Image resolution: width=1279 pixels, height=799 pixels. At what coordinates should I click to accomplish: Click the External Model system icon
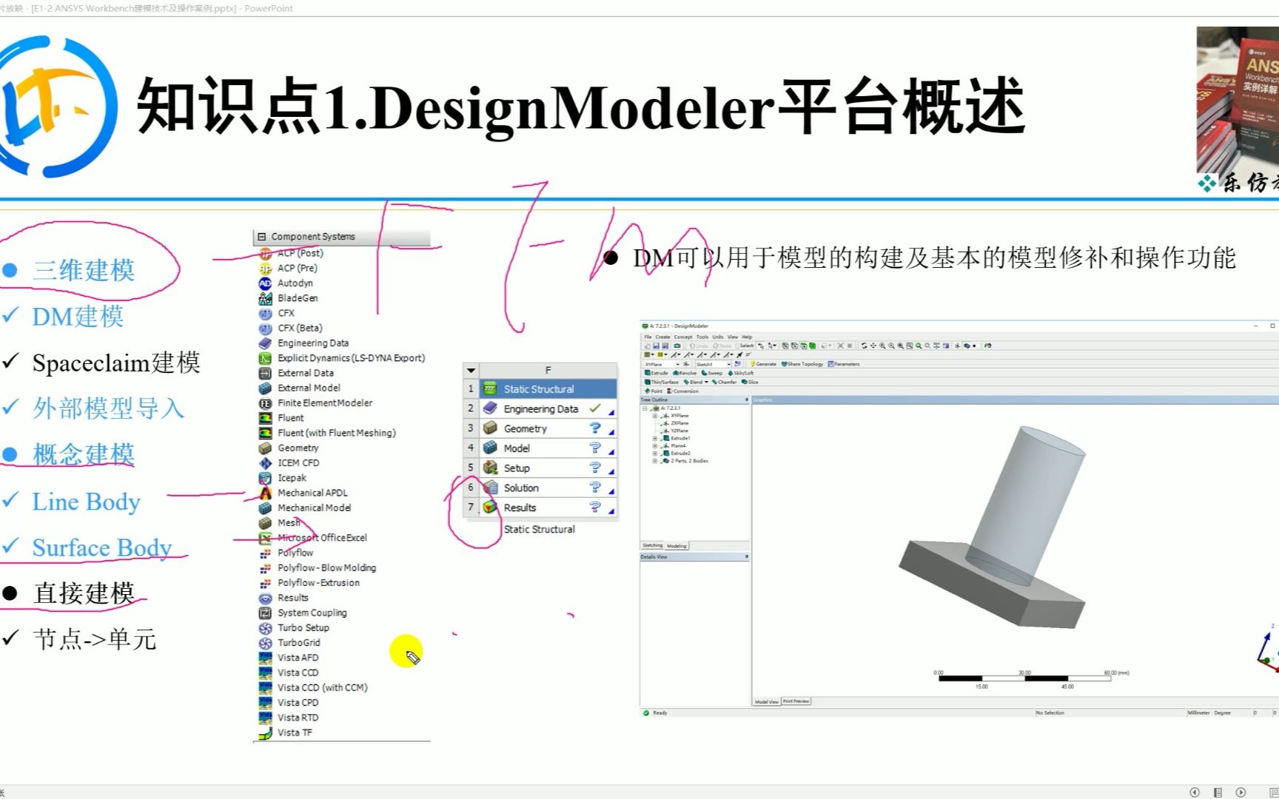tap(265, 388)
